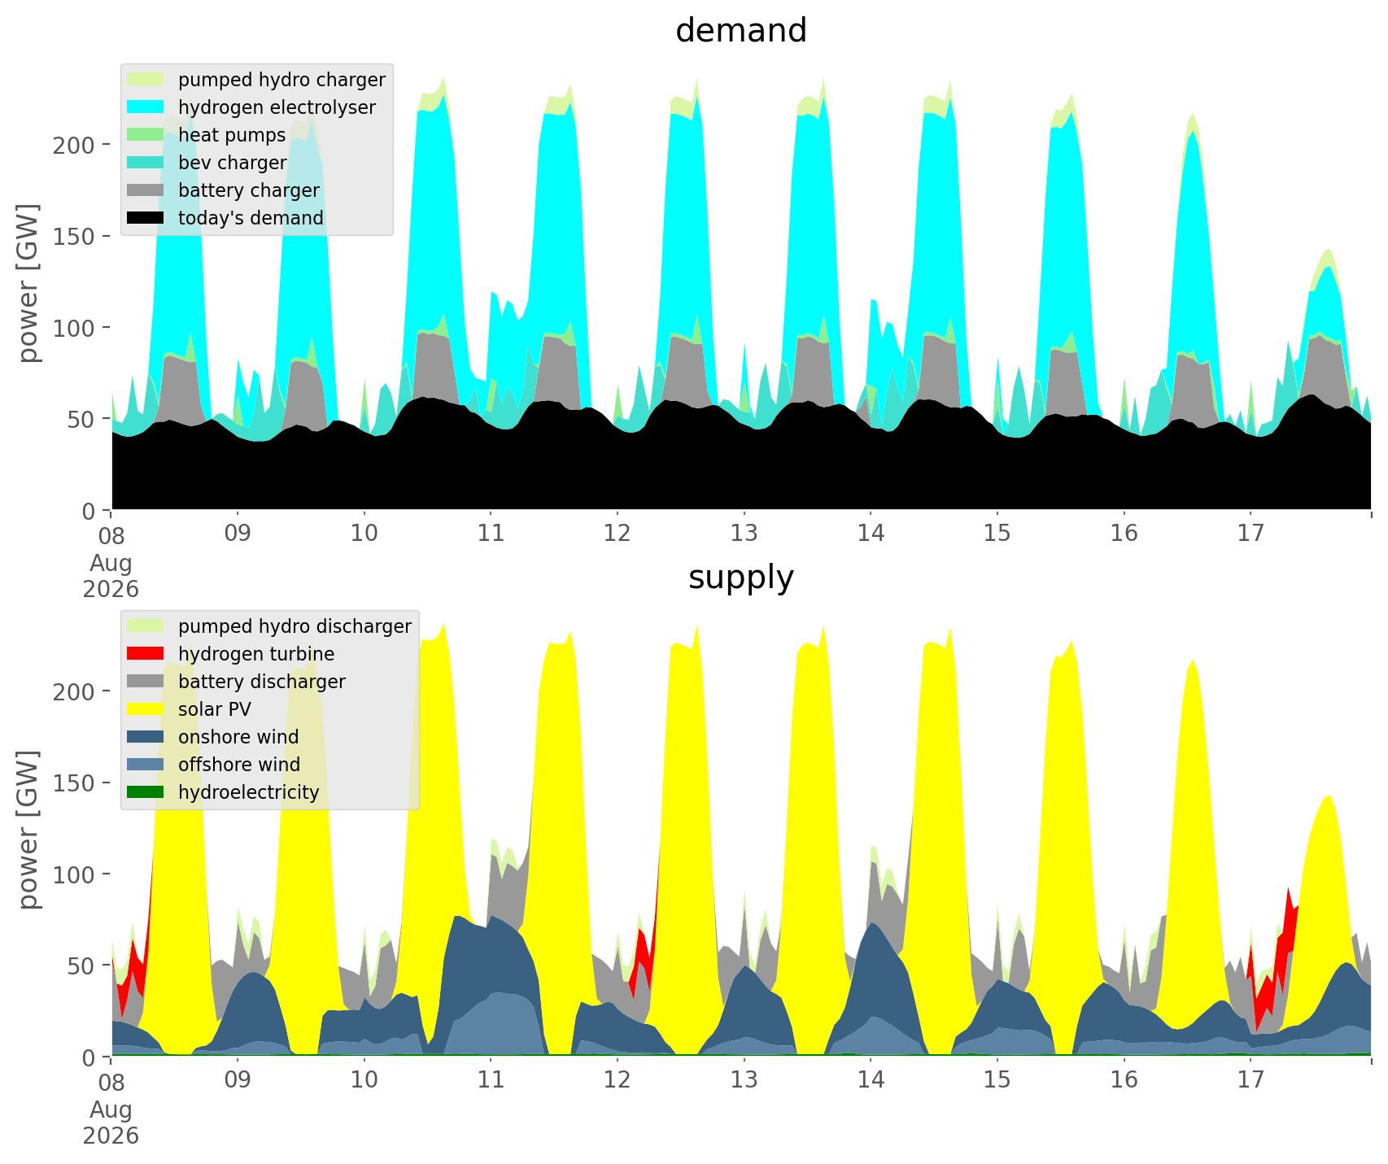Select the 15 date tick under demand chart

coord(997,534)
